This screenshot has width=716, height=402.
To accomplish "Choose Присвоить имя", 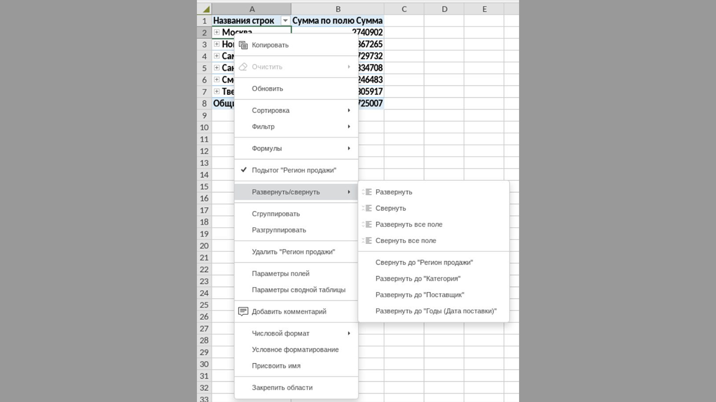I will coord(296,366).
